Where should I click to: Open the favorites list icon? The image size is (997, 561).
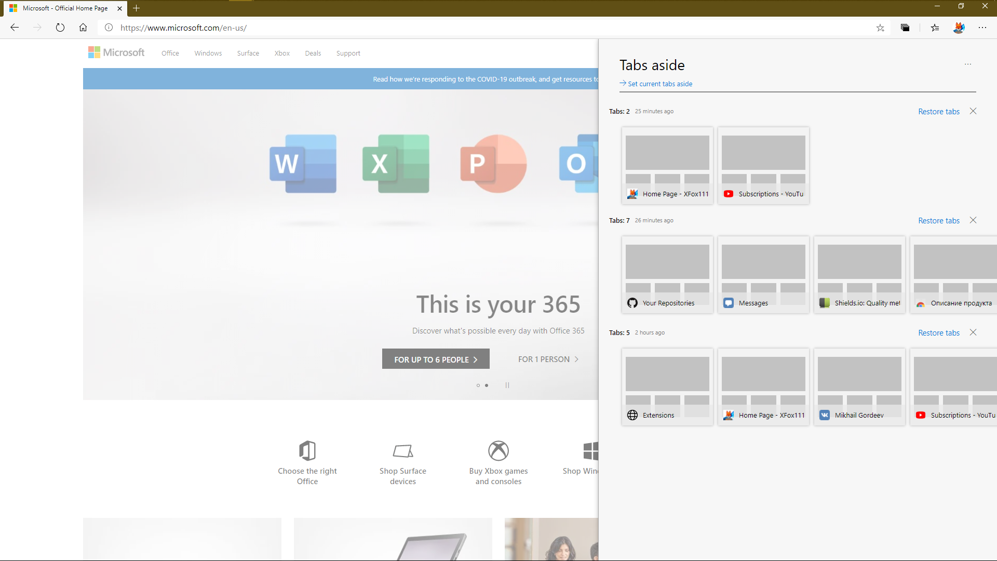[935, 28]
